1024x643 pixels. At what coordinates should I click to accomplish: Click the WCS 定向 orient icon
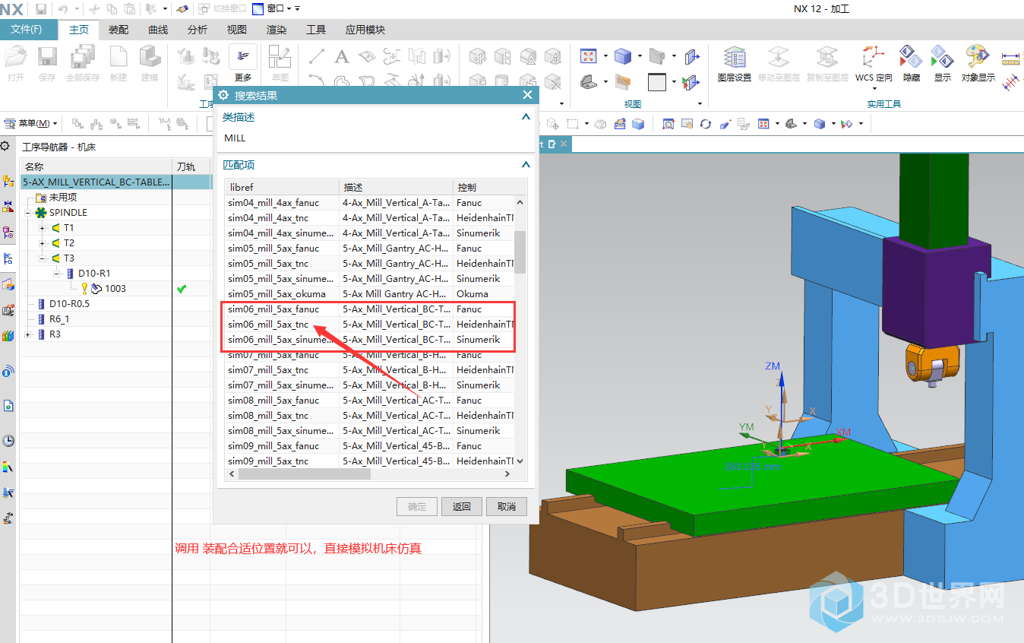pos(874,58)
